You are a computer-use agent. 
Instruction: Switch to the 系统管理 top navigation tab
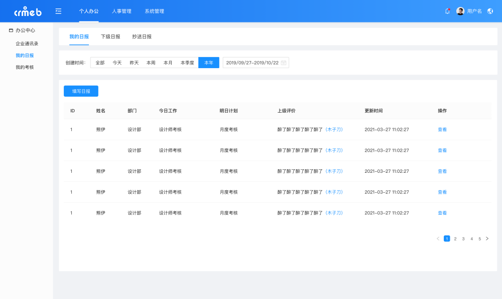pyautogui.click(x=154, y=11)
